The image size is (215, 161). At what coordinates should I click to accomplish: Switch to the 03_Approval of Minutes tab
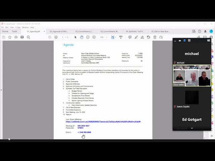pyautogui.click(x=59, y=31)
